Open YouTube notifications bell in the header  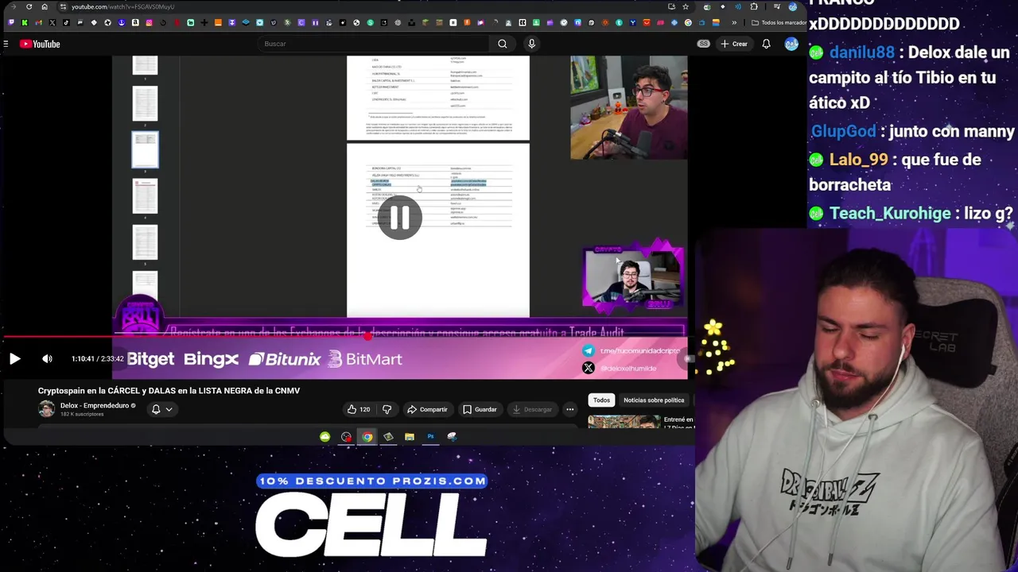click(766, 44)
